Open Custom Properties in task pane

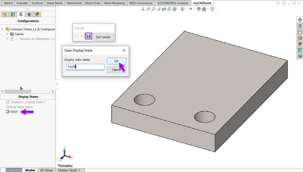tap(300, 50)
